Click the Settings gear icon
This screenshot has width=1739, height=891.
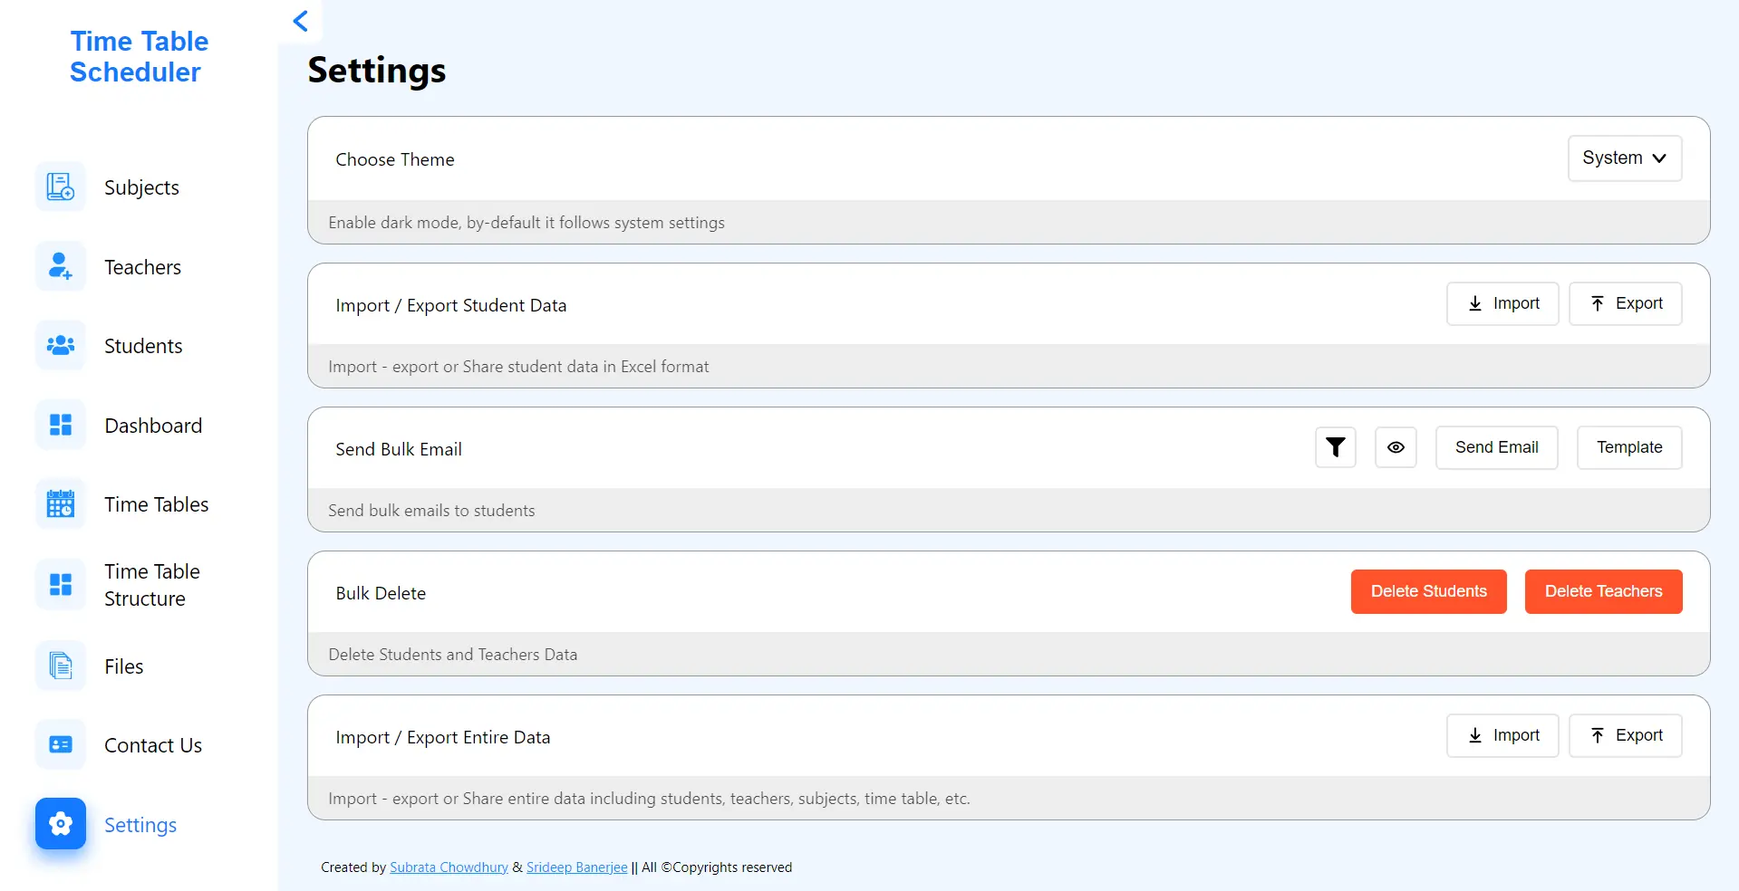[x=61, y=823]
